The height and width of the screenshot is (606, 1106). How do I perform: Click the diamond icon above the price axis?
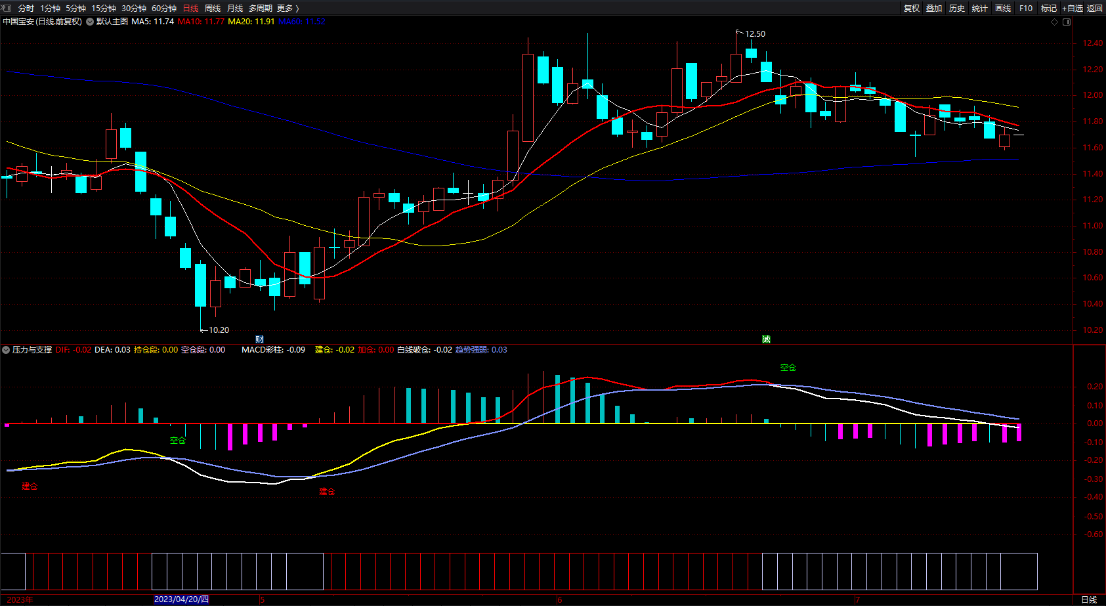[1055, 22]
